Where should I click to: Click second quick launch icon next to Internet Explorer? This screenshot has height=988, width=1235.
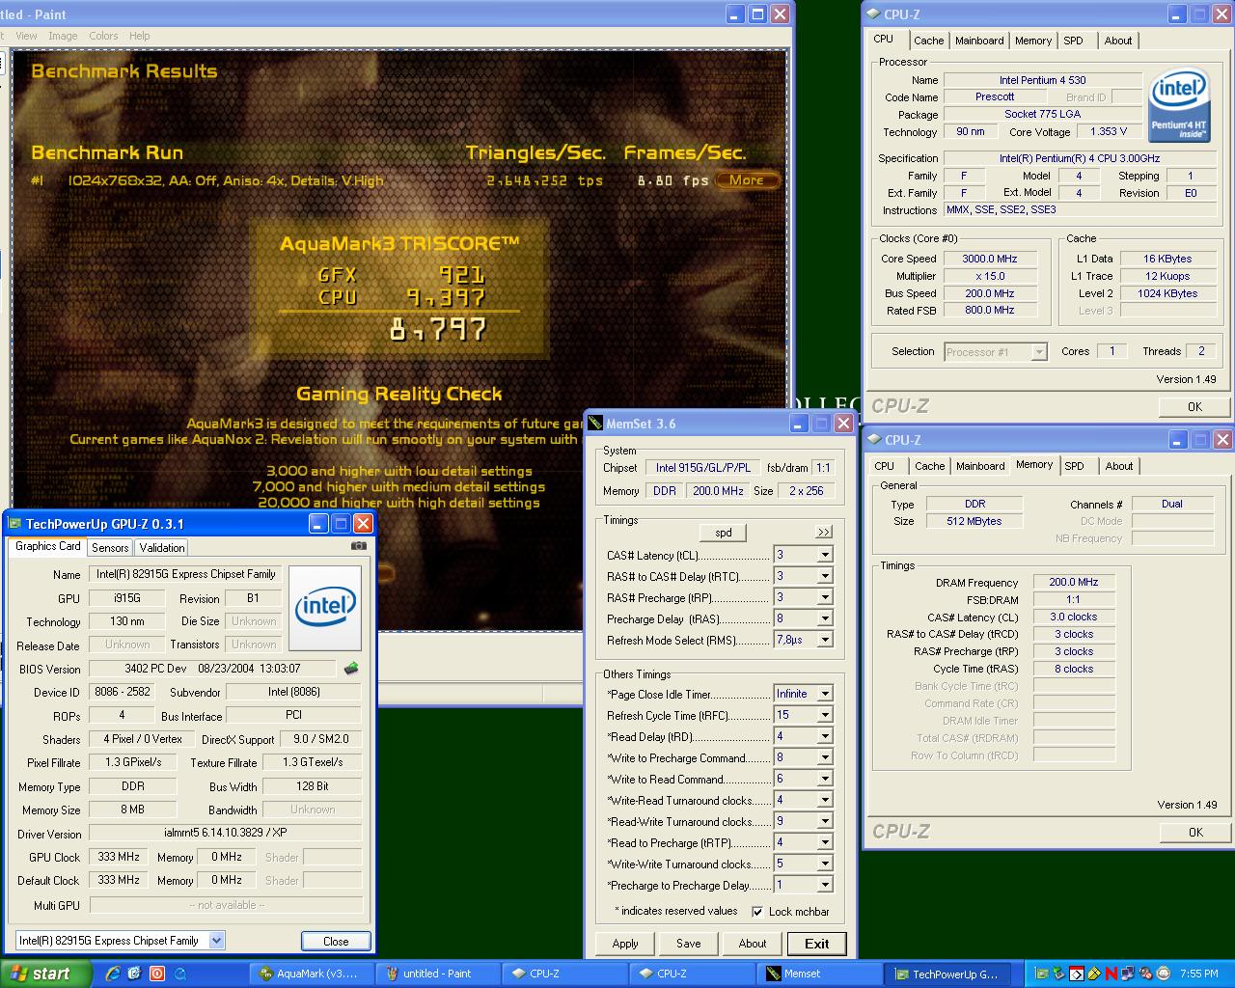tap(134, 974)
